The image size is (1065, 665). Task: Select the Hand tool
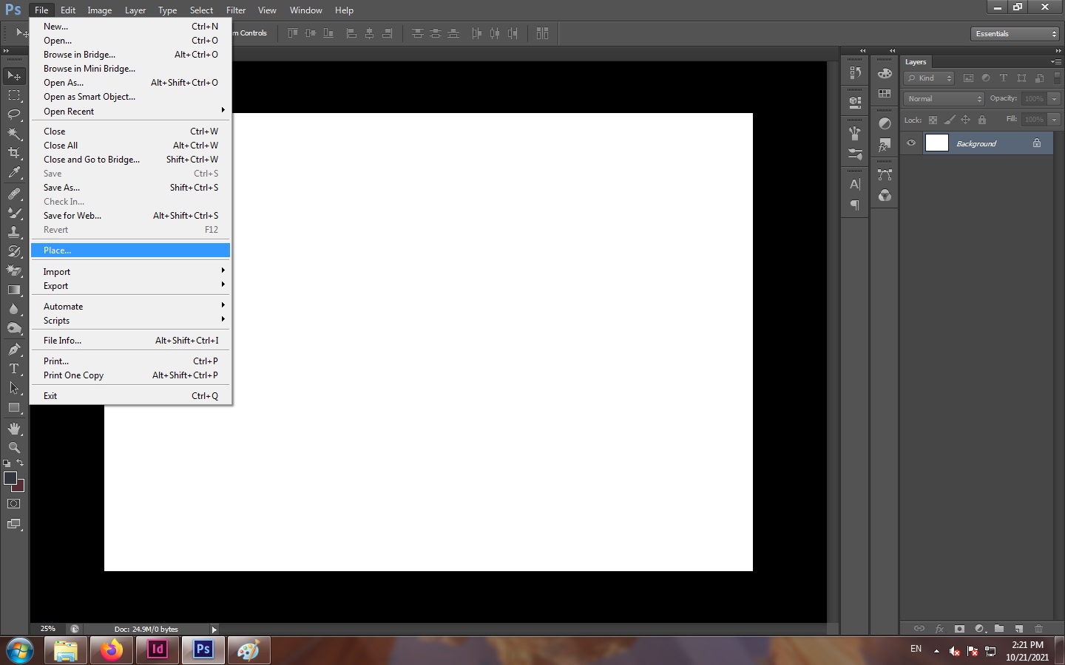coord(14,429)
